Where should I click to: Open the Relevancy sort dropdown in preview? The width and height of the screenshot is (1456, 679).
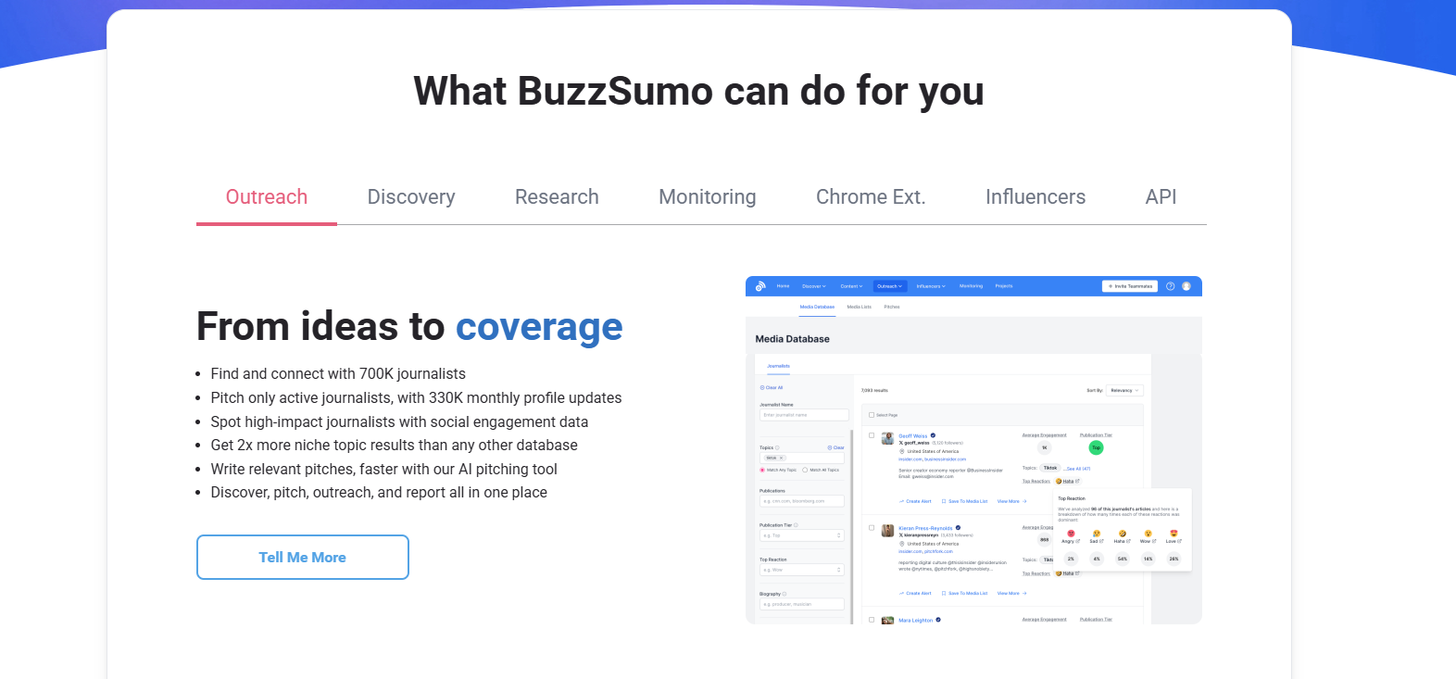click(x=1124, y=390)
